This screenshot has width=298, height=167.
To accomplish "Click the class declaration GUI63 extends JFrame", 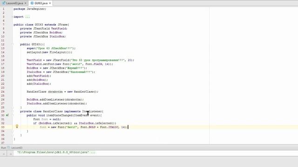I will [41, 25].
